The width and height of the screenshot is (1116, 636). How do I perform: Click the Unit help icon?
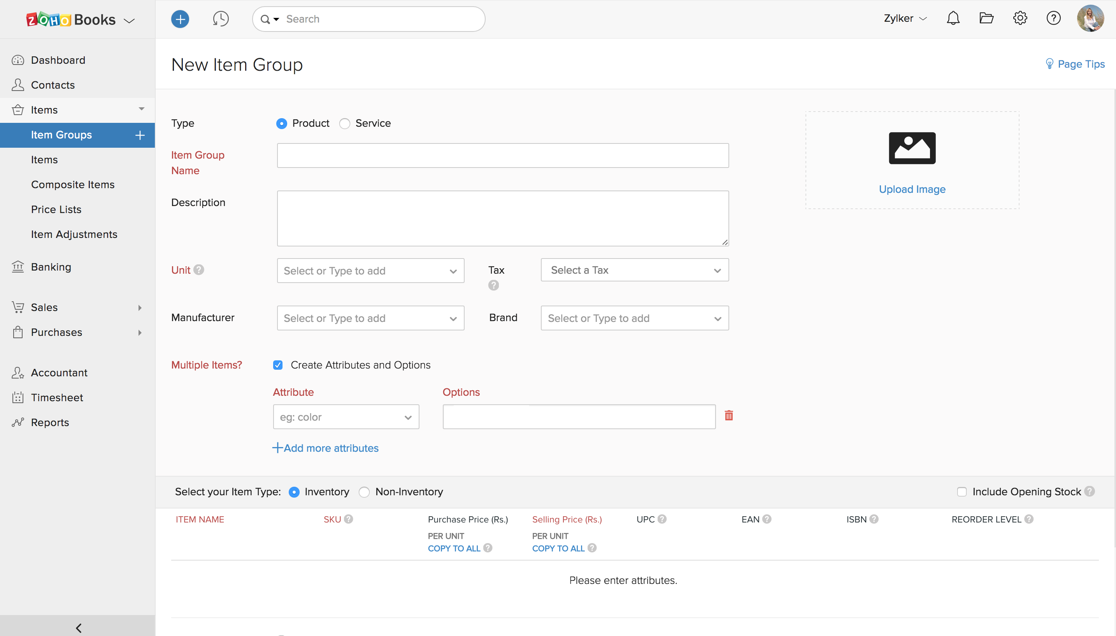click(199, 269)
